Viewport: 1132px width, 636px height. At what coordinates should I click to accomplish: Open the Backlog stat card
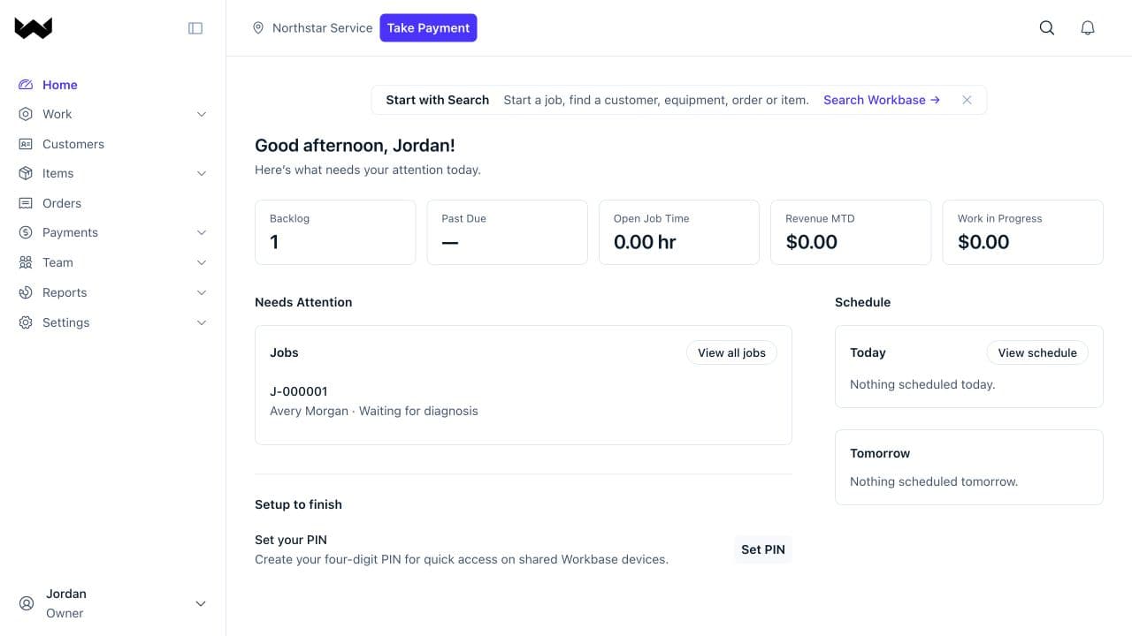[x=335, y=232]
